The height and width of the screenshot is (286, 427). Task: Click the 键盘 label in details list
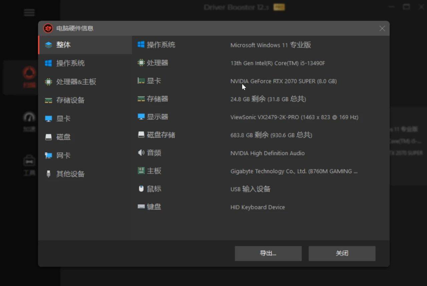click(154, 207)
